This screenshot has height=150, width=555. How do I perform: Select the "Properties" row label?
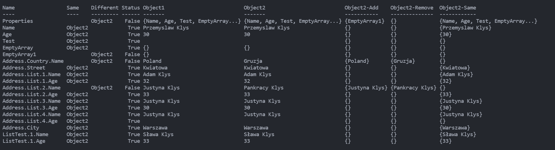[x=18, y=21]
